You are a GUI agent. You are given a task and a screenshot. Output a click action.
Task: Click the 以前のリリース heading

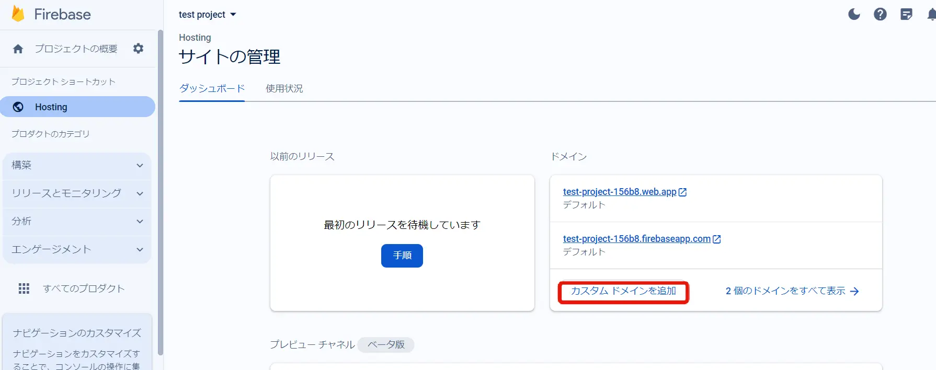(302, 156)
